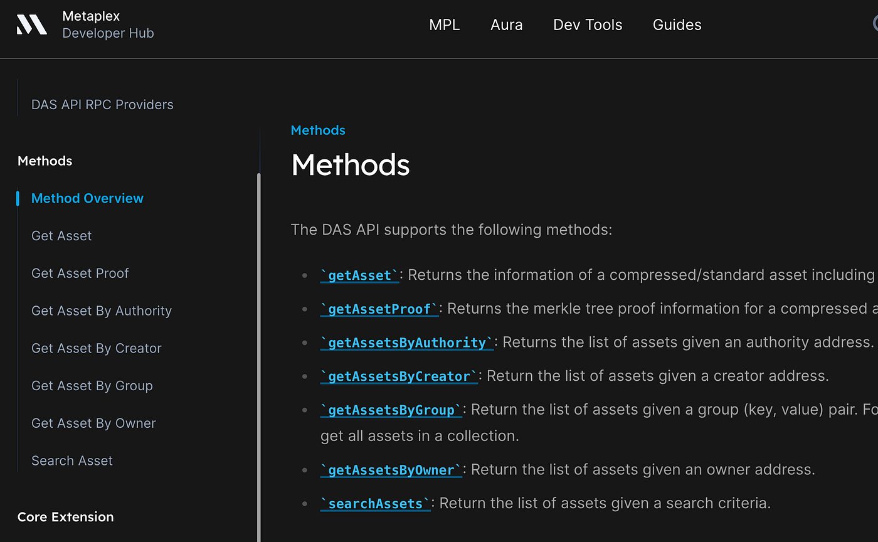Image resolution: width=878 pixels, height=542 pixels.
Task: Open DAS API RPC Providers sidebar page
Action: pos(102,105)
